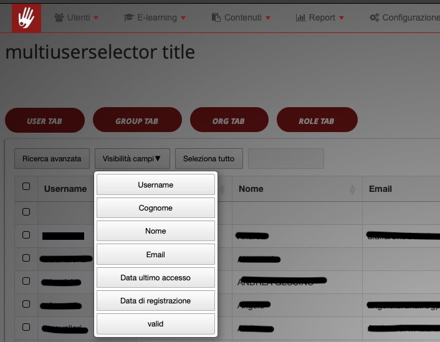Click the Seleziona tutto button
Image resolution: width=440 pixels, height=342 pixels.
point(209,159)
